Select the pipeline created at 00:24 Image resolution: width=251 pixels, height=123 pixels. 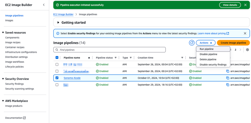[57, 71]
